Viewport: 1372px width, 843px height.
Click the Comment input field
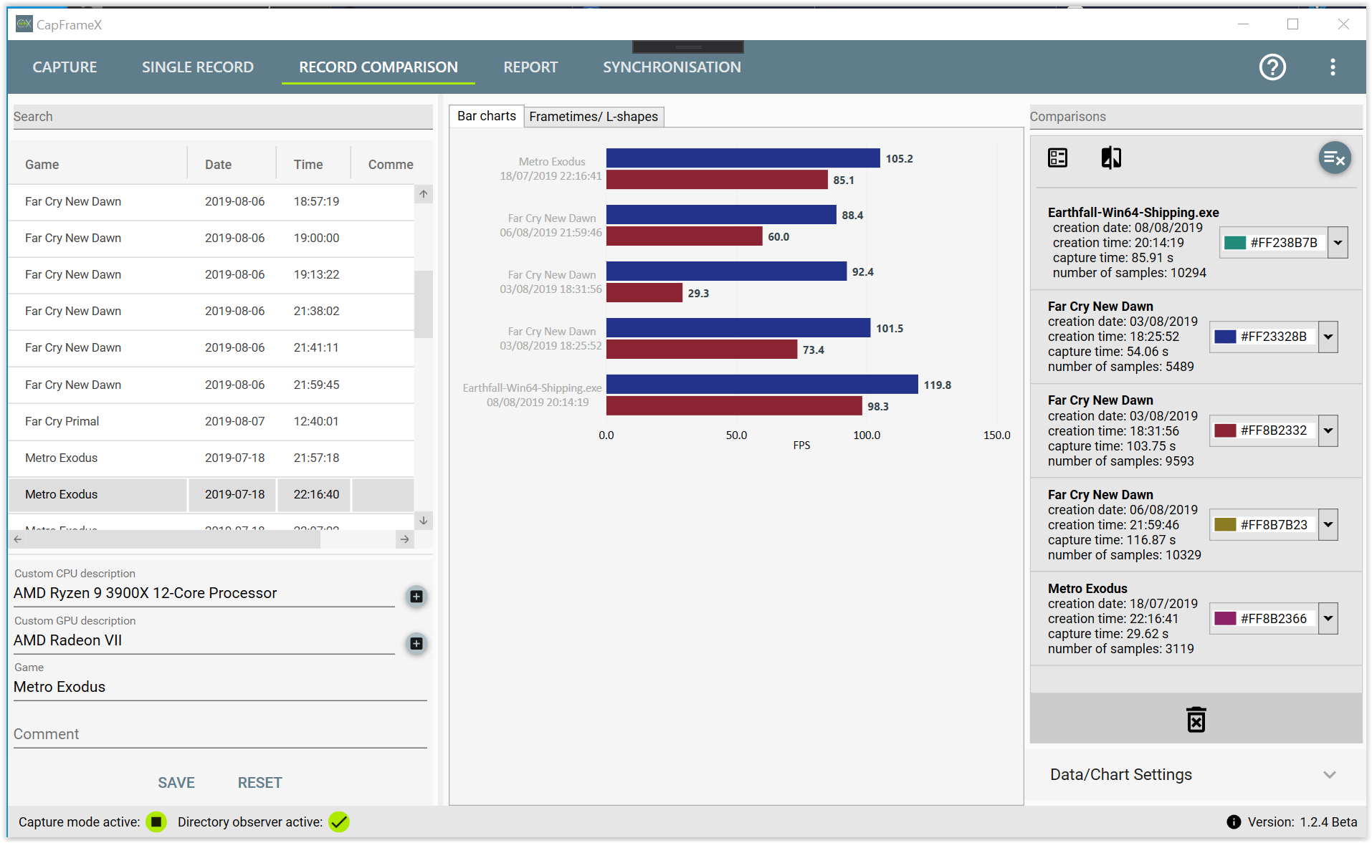[x=220, y=734]
